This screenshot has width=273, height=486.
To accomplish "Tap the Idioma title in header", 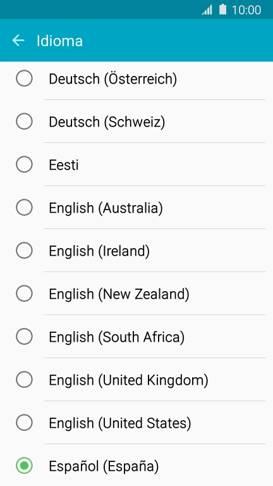I will pyautogui.click(x=60, y=41).
